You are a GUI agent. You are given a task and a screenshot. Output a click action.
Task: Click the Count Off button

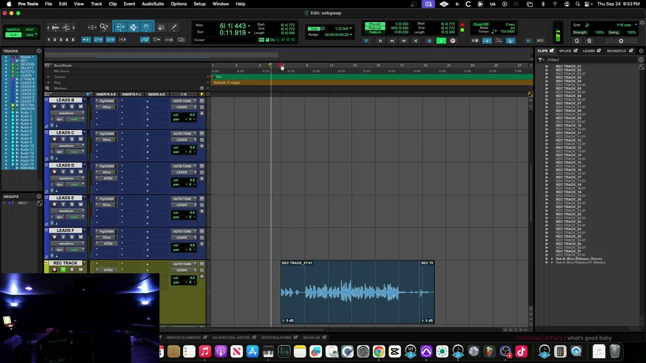tap(481, 24)
